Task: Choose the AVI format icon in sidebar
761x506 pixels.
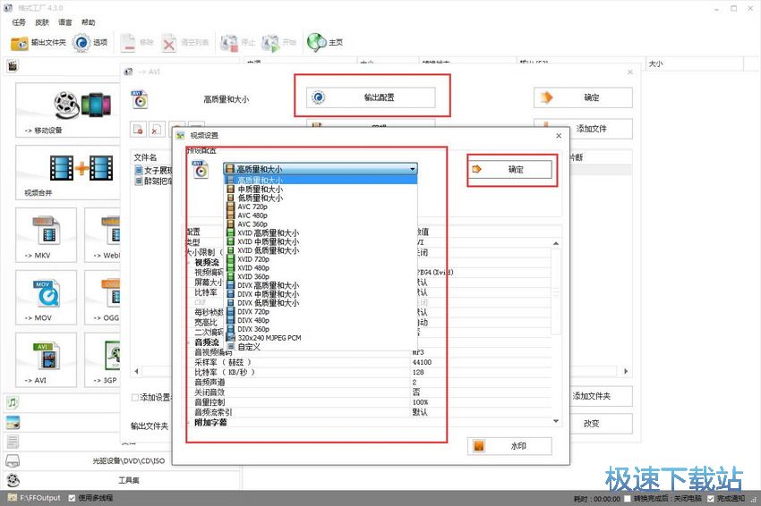Action: pyautogui.click(x=46, y=355)
